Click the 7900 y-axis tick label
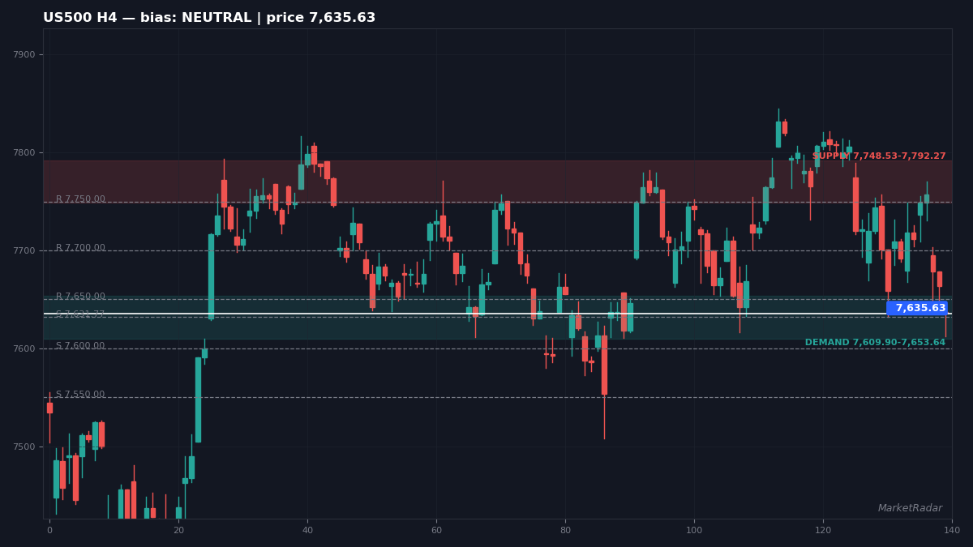Image resolution: width=973 pixels, height=547 pixels. click(x=24, y=55)
